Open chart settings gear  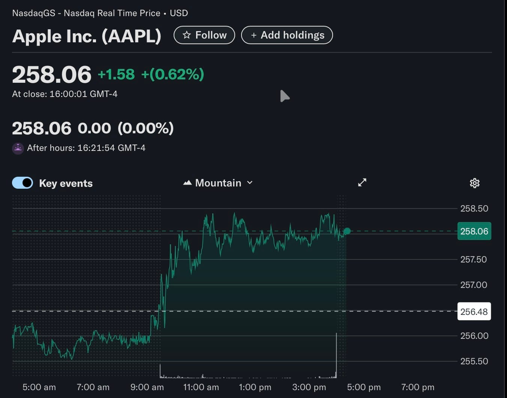click(474, 183)
